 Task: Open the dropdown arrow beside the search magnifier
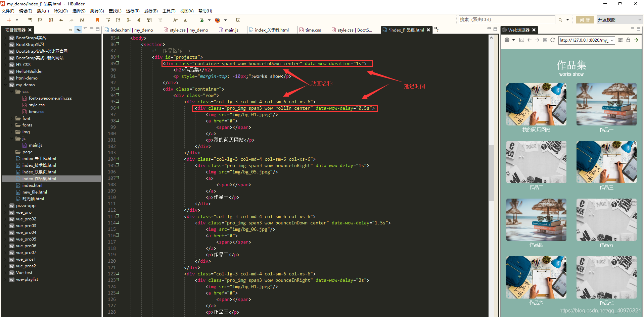(568, 20)
